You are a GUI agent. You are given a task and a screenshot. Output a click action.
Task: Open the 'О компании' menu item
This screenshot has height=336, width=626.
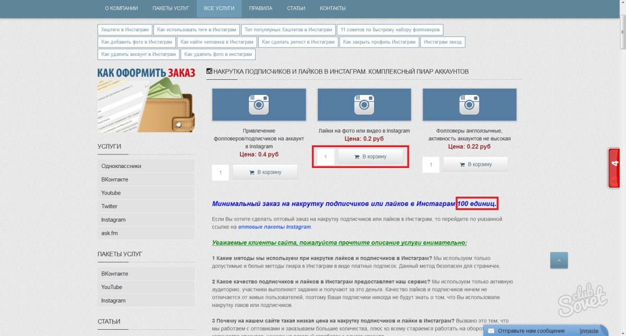[x=121, y=8]
